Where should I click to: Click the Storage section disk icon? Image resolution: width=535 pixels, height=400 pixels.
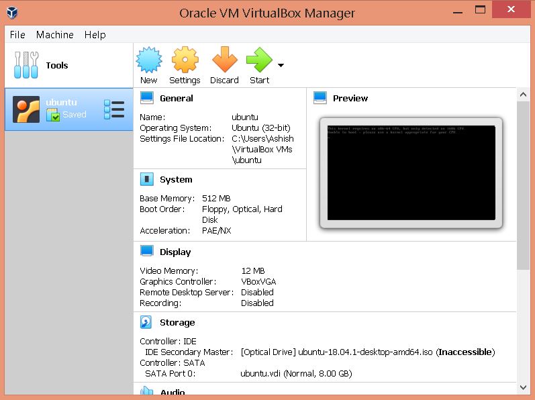[x=146, y=322]
